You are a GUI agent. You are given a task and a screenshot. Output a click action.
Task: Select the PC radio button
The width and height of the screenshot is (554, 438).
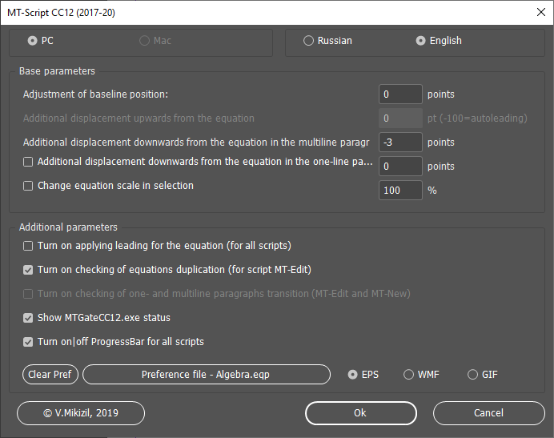(32, 41)
